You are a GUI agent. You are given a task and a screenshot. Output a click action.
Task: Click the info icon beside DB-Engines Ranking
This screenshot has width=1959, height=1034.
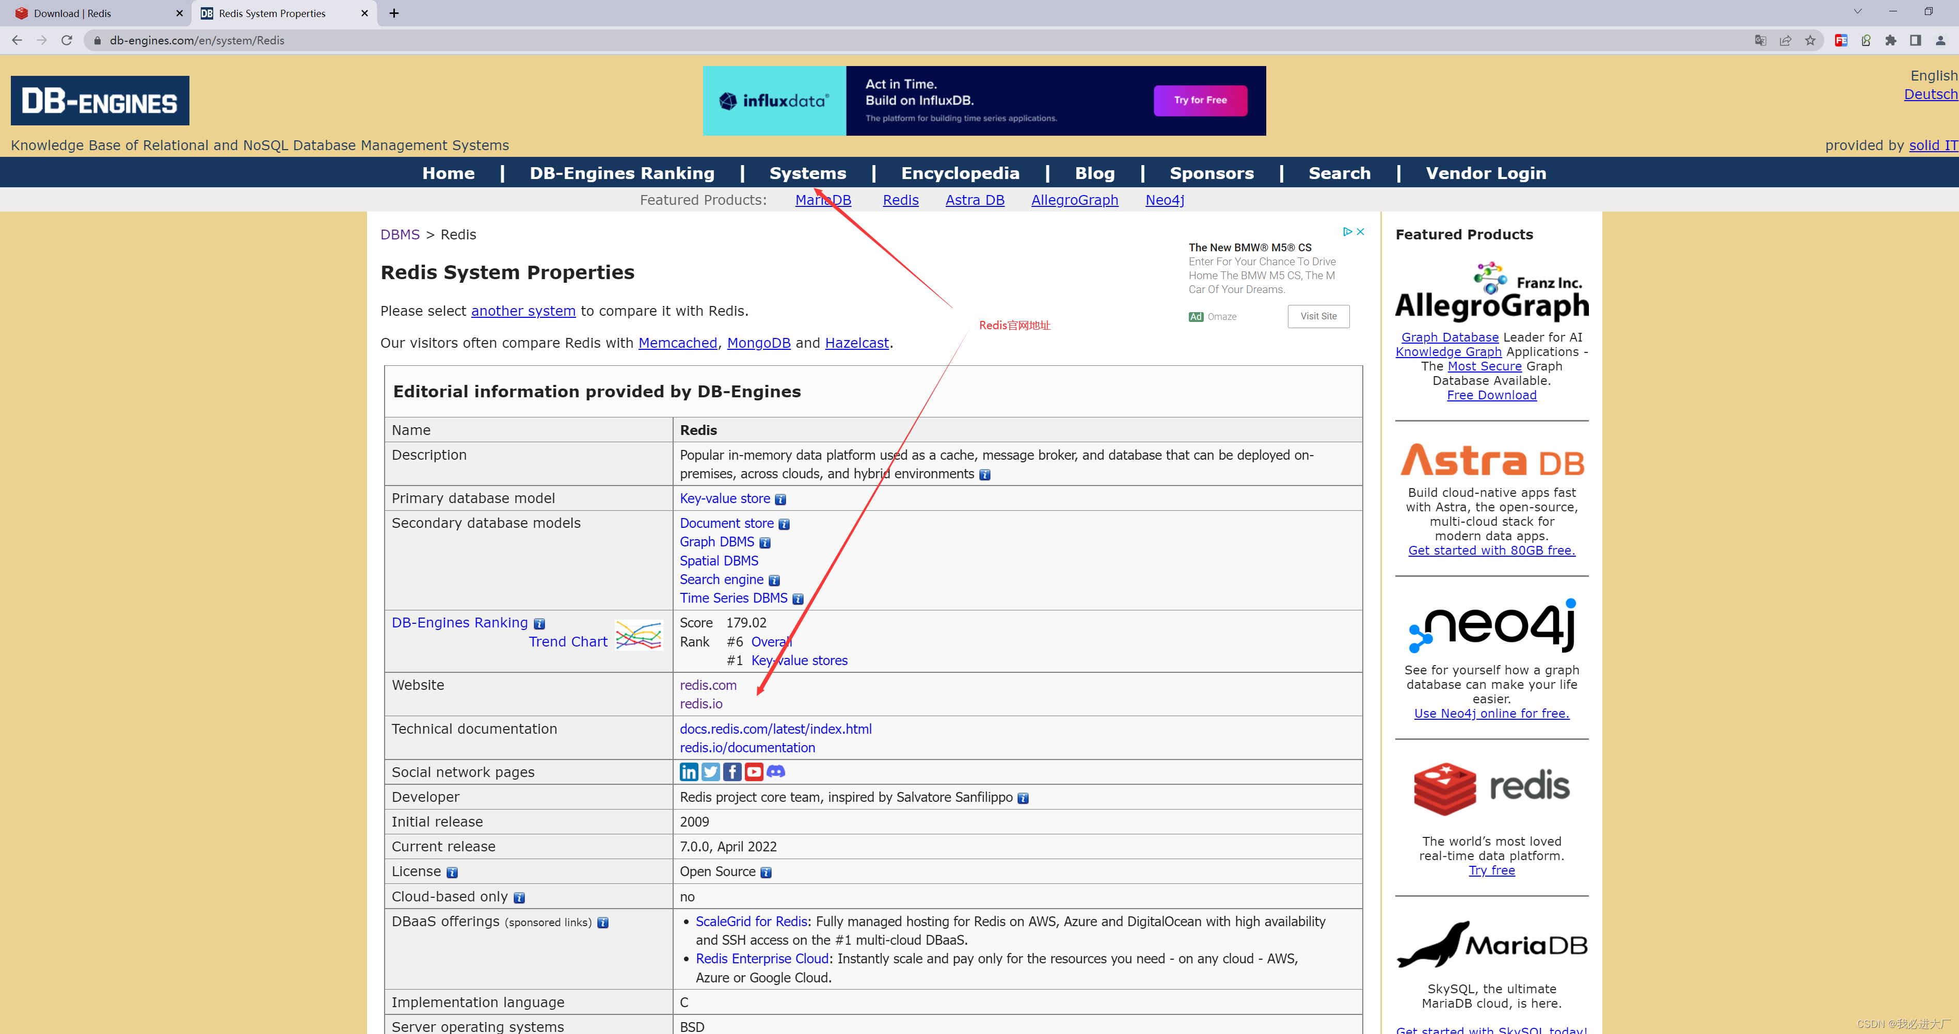(x=539, y=624)
